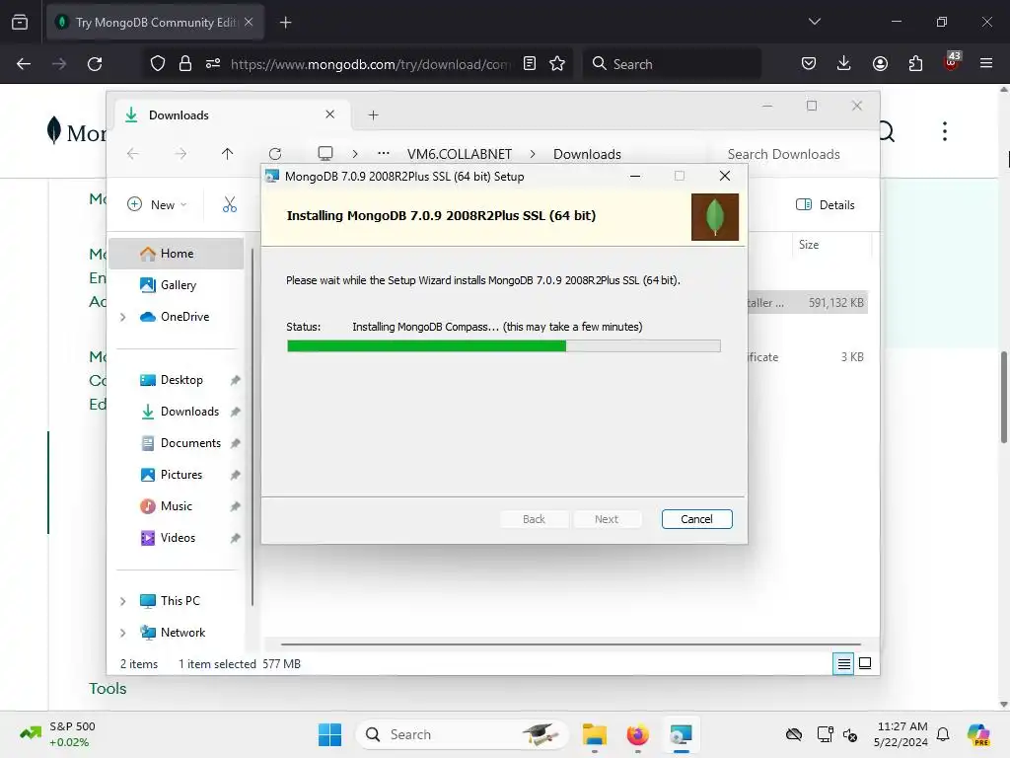Click VM6.COLLABNET breadcrumb
The image size is (1010, 758).
tap(460, 154)
